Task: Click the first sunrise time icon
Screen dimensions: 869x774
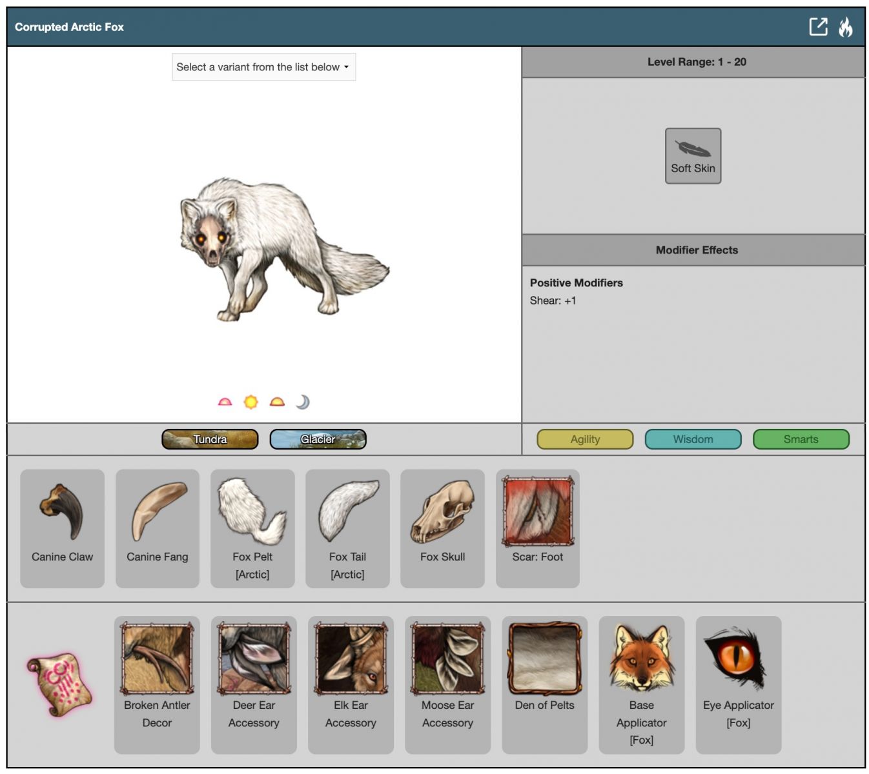Action: click(x=225, y=402)
